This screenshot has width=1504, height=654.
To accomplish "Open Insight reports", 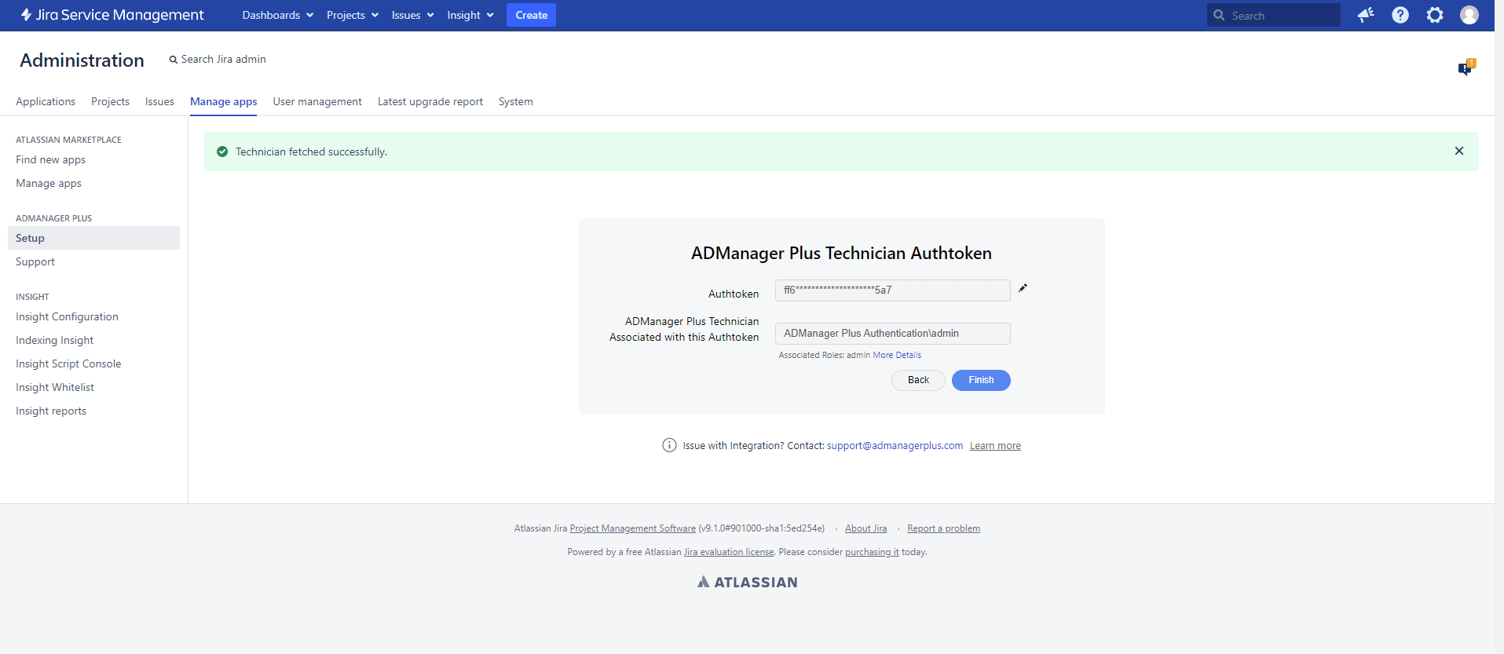I will [51, 411].
